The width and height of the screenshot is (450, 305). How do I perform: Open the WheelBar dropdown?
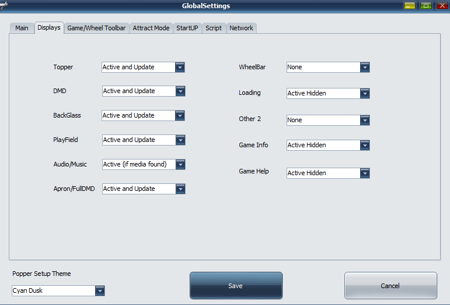365,68
